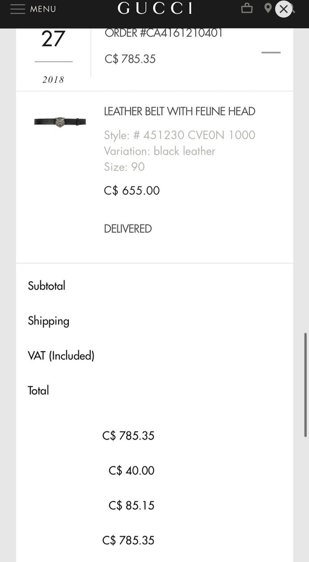Image resolution: width=309 pixels, height=562 pixels.
Task: Click the GUCCI logo
Action: click(155, 8)
